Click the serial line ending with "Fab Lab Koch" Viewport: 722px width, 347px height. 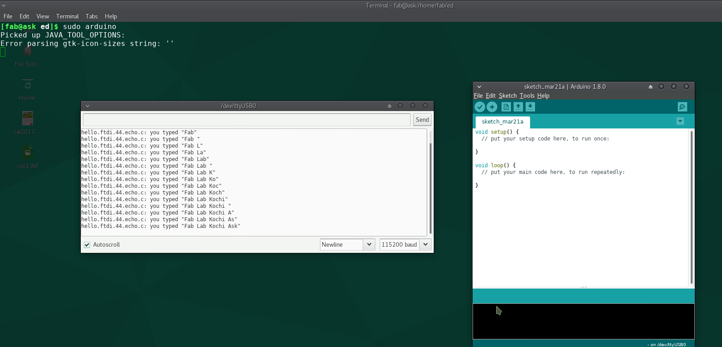153,193
